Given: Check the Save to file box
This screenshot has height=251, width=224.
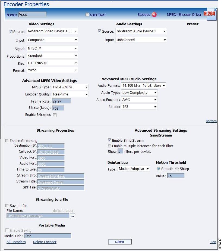Looking at the screenshot, I should [7, 206].
